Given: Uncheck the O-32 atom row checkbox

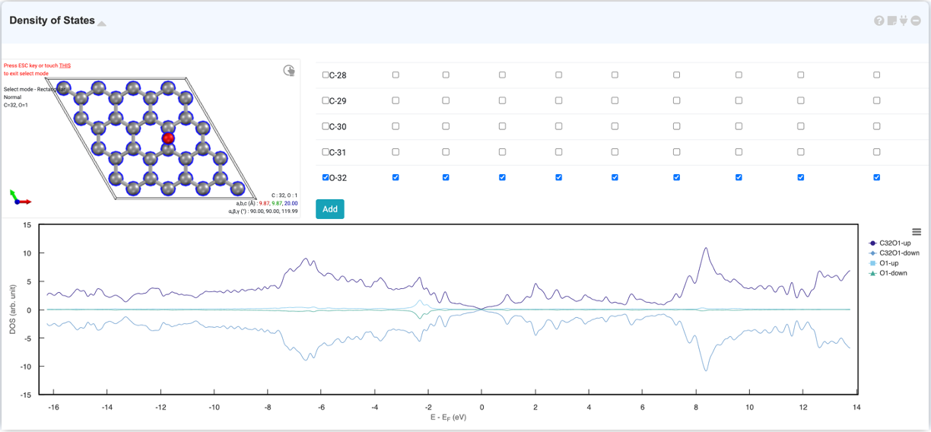Looking at the screenshot, I should tap(326, 177).
